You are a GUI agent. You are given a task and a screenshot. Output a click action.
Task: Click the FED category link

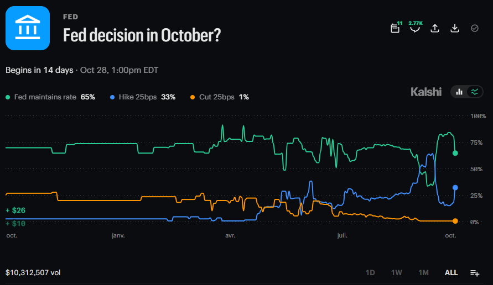coord(70,17)
